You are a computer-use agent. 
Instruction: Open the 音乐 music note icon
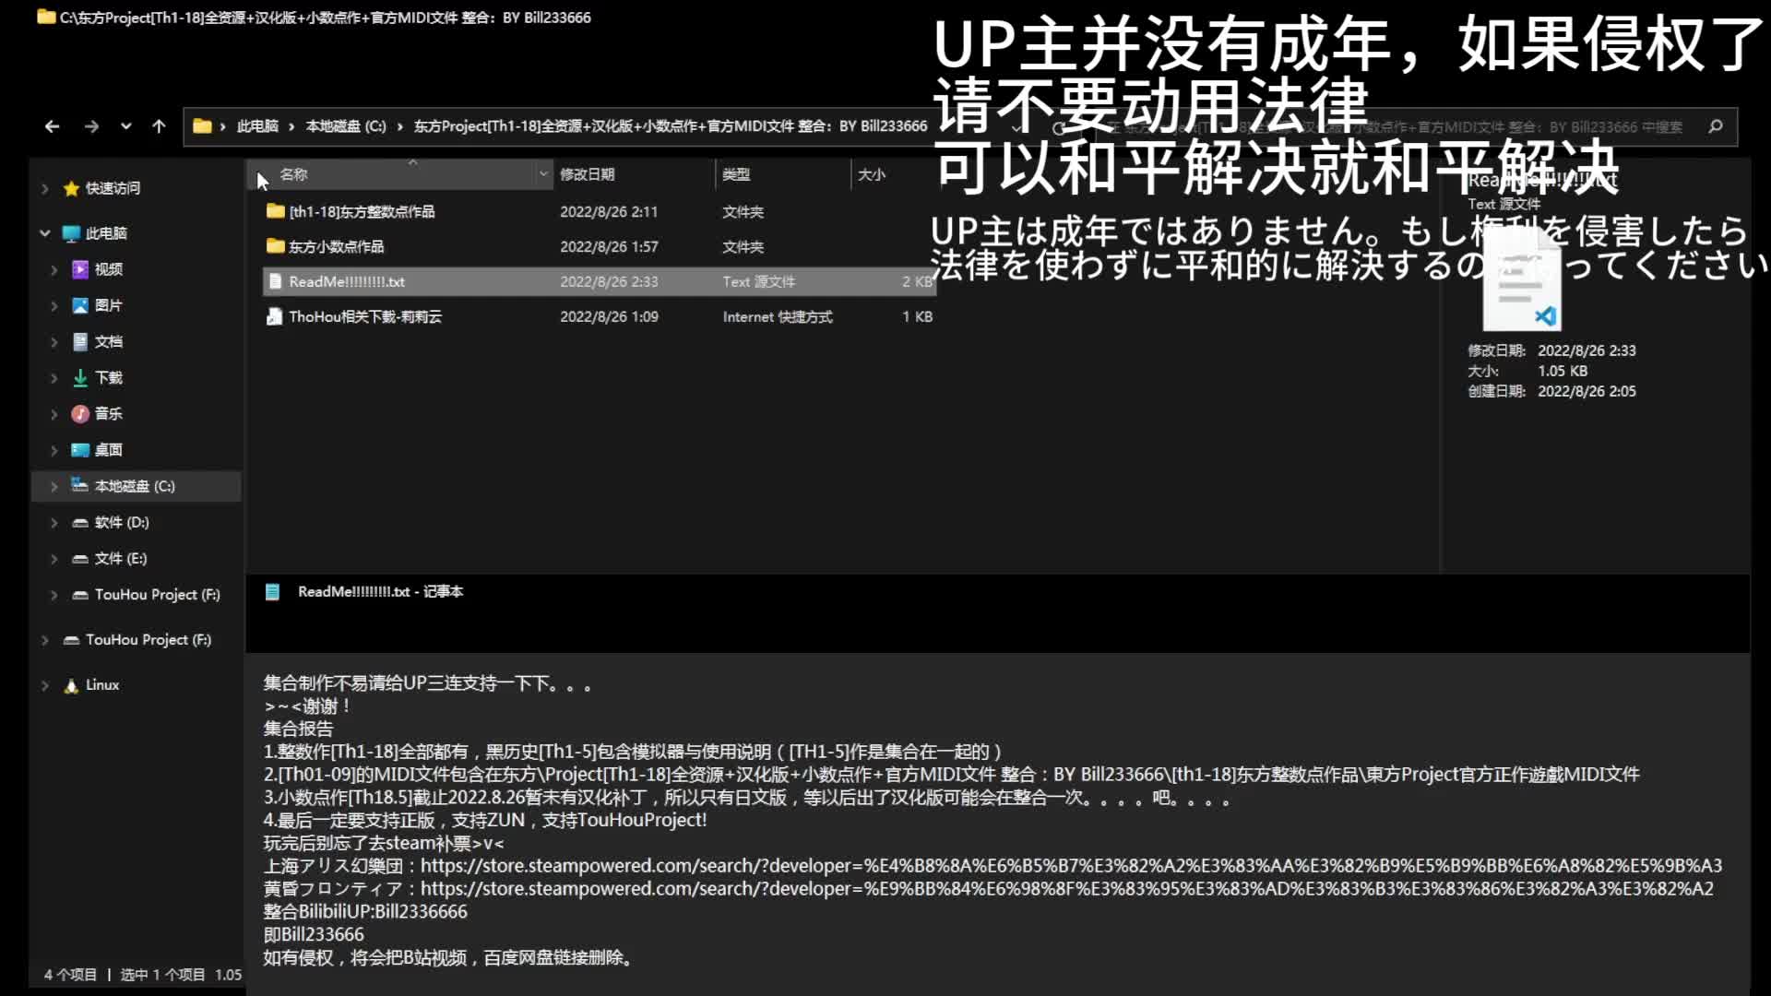click(80, 414)
